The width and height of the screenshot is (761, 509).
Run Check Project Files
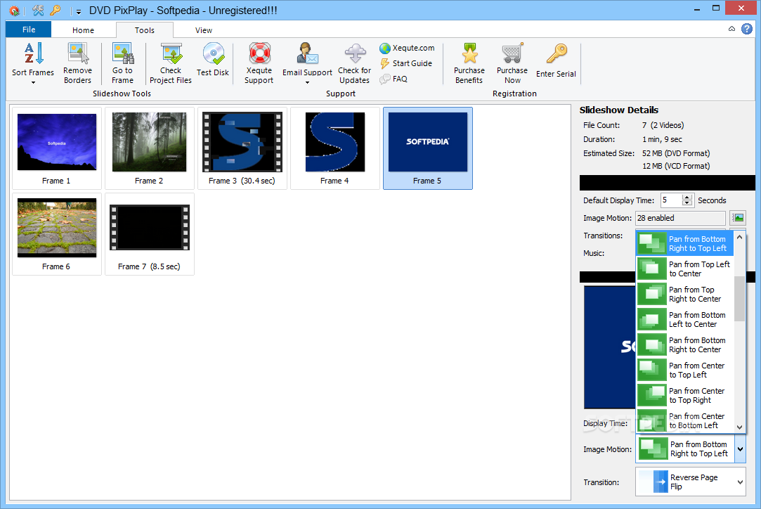171,63
